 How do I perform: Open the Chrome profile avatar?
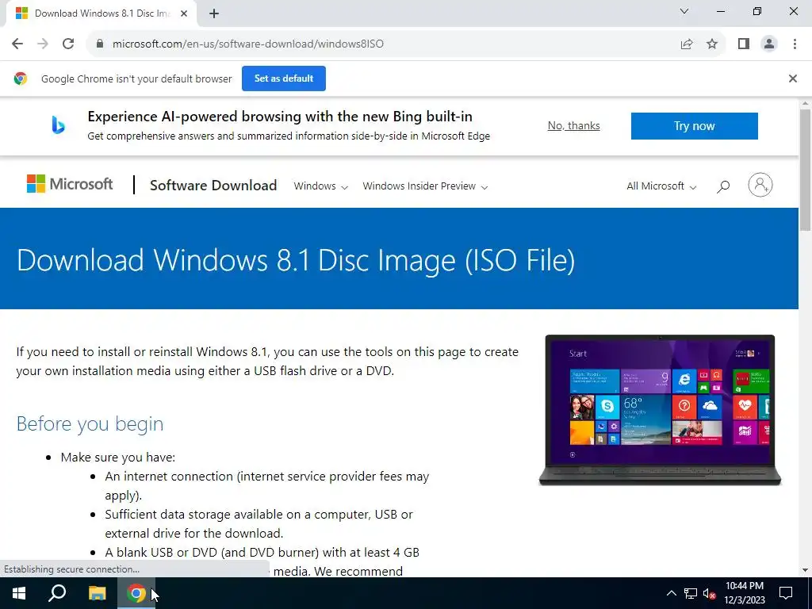(x=769, y=44)
